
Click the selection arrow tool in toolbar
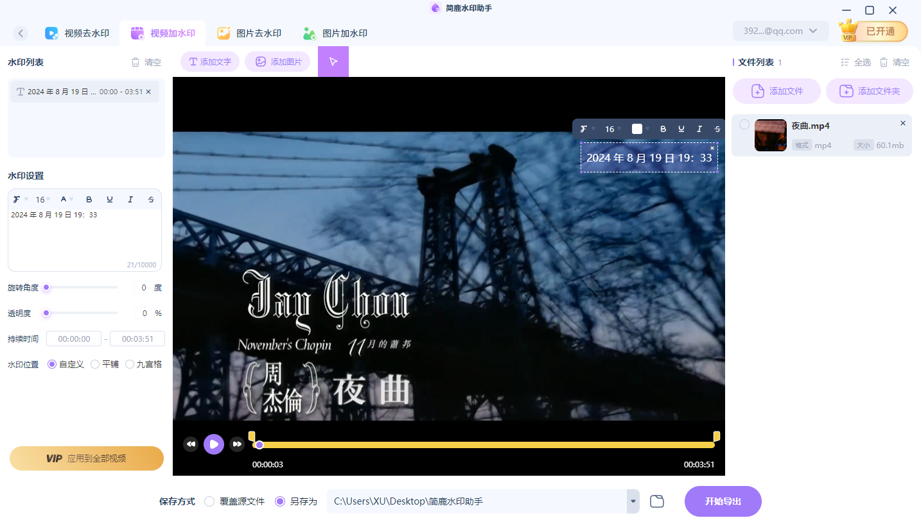(x=333, y=61)
